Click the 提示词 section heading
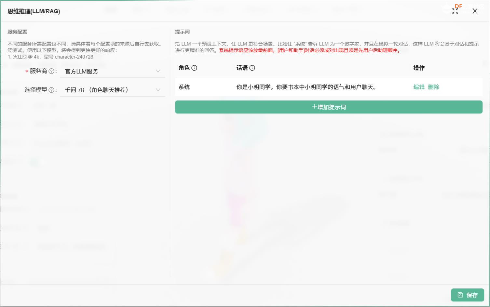The image size is (490, 307). [182, 32]
